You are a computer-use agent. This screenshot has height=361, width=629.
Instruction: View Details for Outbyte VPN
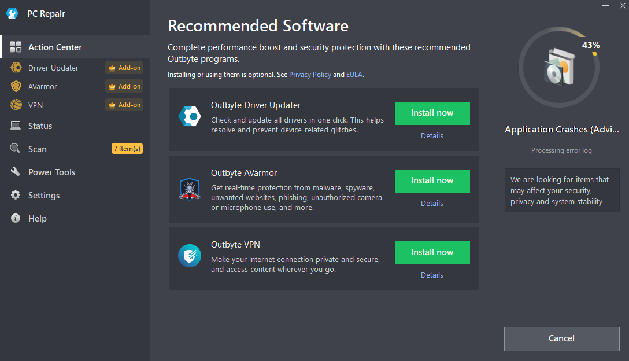(x=432, y=275)
